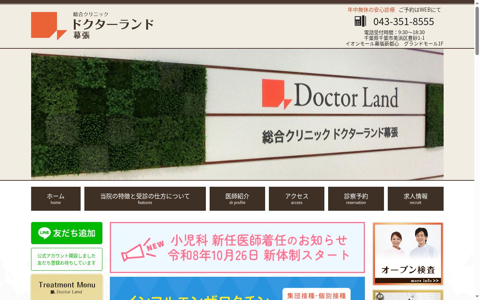Open 当院の特徴と受診の仕方について menu
Viewport: 480px width, 300px height.
(145, 199)
